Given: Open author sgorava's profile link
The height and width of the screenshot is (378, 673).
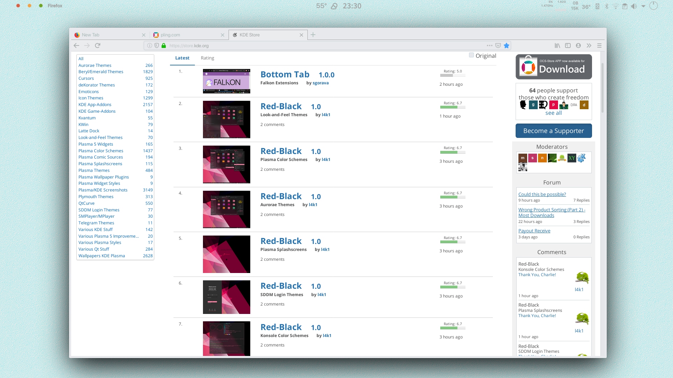Looking at the screenshot, I should click(321, 83).
